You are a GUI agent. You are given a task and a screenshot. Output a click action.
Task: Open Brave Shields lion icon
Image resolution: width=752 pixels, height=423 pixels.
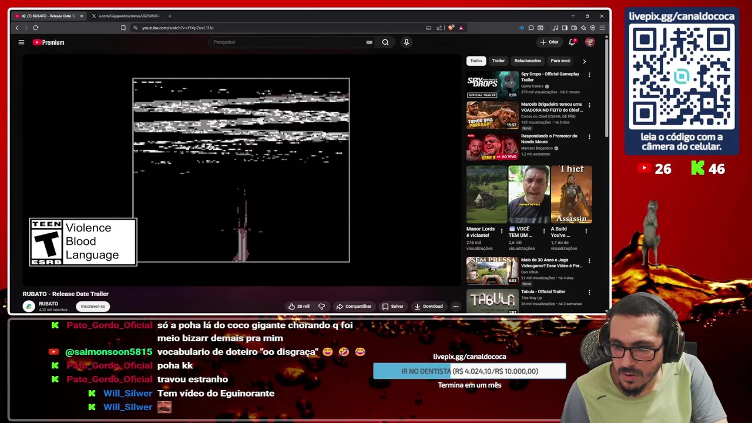pyautogui.click(x=451, y=28)
